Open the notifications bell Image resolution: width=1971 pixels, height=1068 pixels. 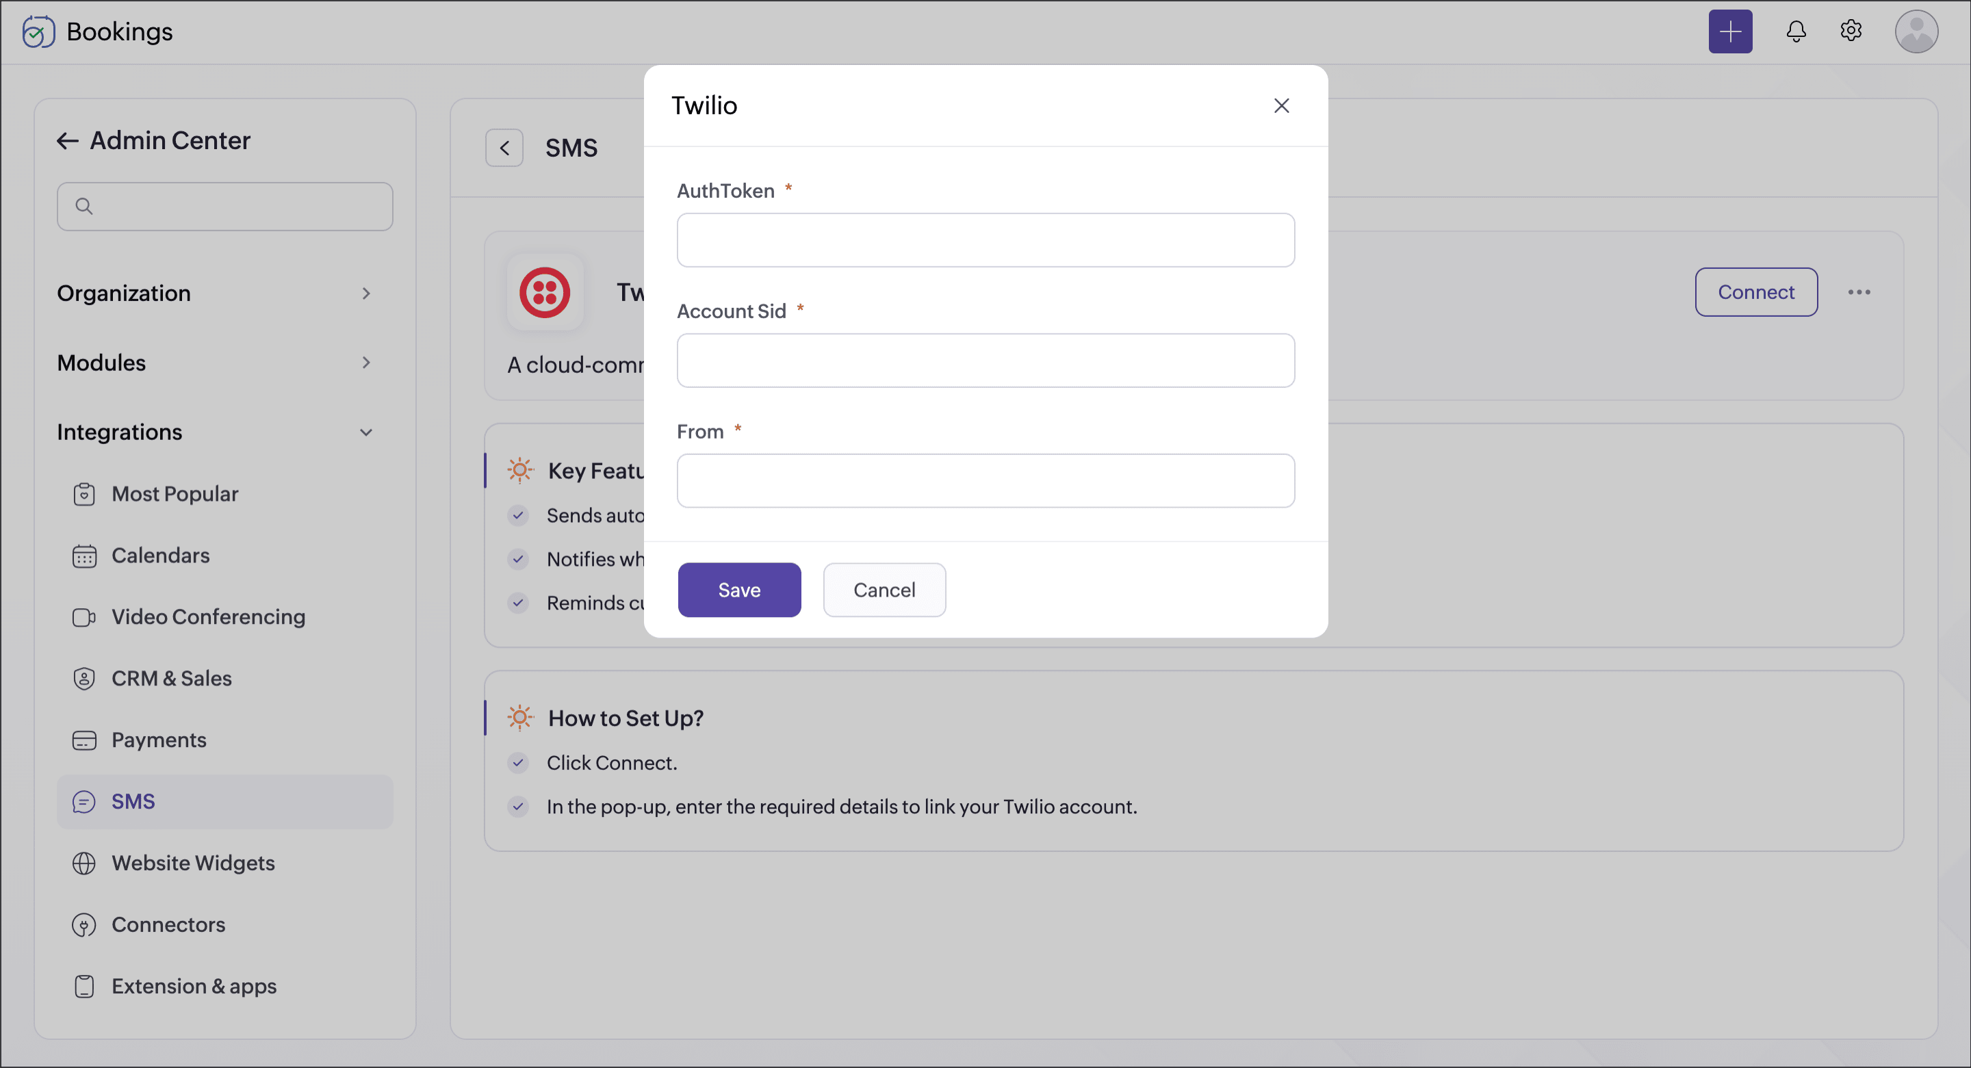click(x=1795, y=31)
